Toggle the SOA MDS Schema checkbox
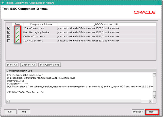The height and width of the screenshot is (117, 163). coord(9,41)
